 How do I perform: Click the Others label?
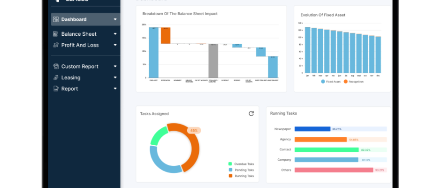point(286,170)
